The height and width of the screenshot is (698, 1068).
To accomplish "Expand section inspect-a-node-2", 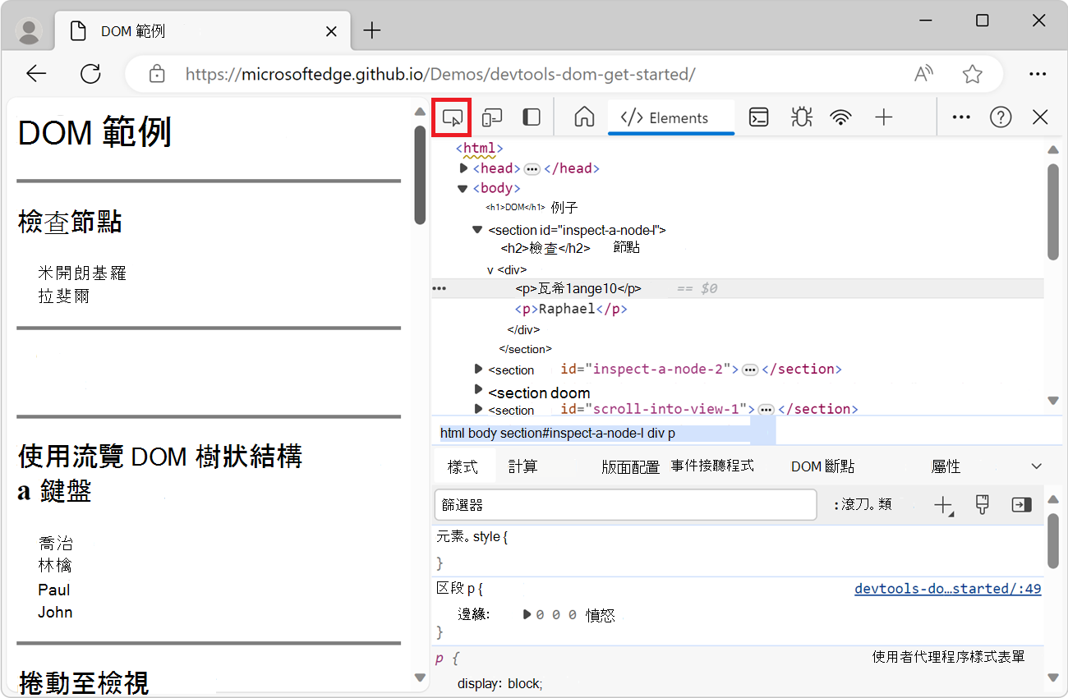I will tap(479, 369).
